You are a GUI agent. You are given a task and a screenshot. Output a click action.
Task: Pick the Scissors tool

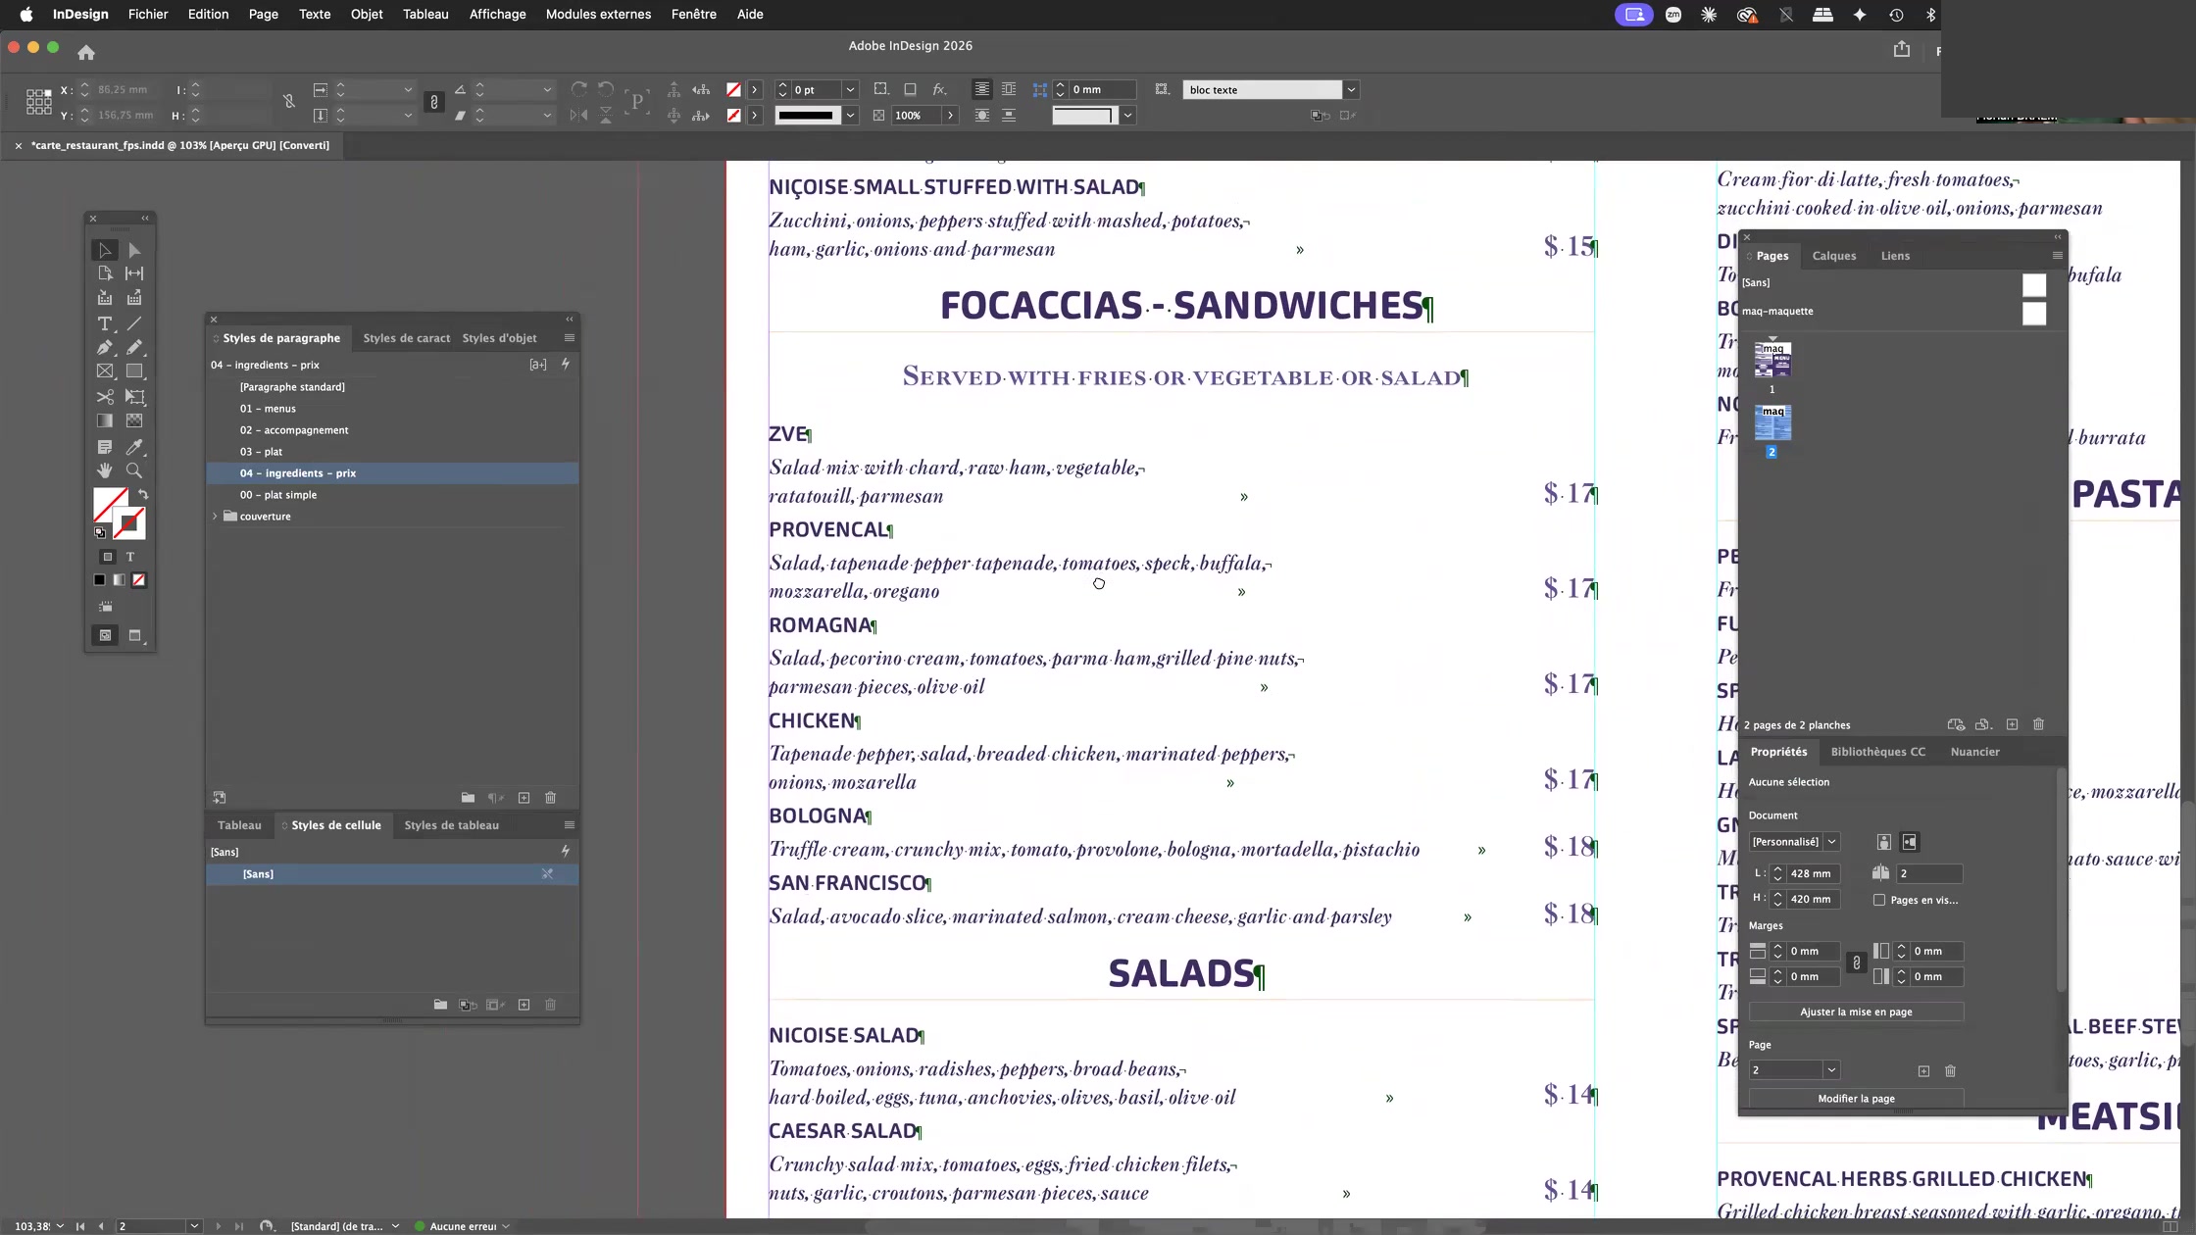click(x=105, y=397)
